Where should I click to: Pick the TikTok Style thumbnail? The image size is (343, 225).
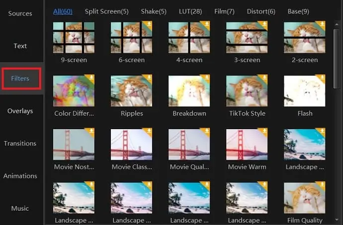coord(247,91)
